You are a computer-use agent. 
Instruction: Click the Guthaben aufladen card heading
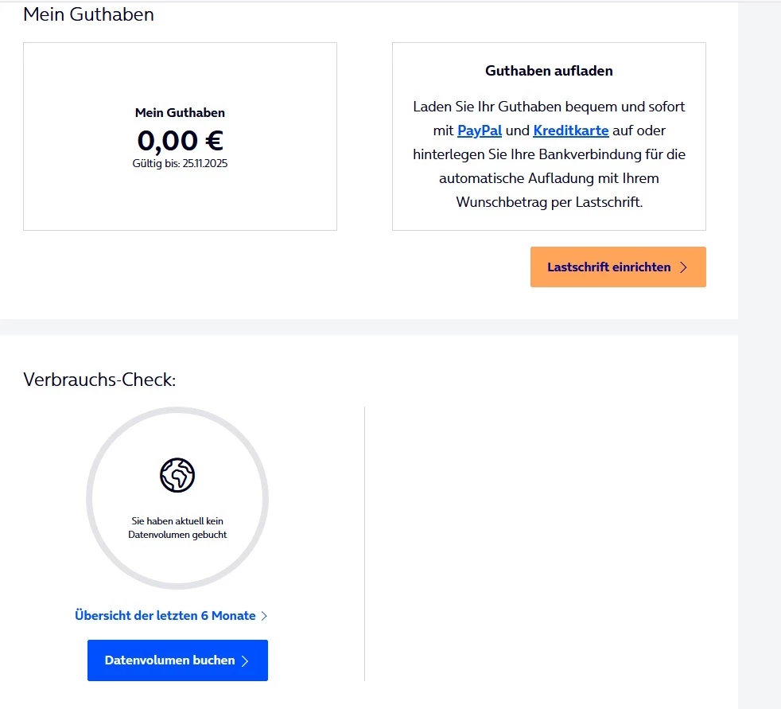(x=549, y=71)
